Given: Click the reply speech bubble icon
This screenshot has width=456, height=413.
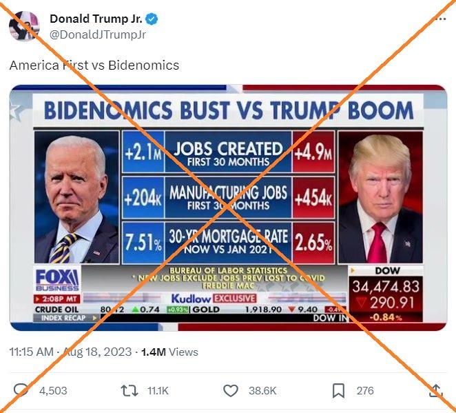Looking at the screenshot, I should [21, 390].
